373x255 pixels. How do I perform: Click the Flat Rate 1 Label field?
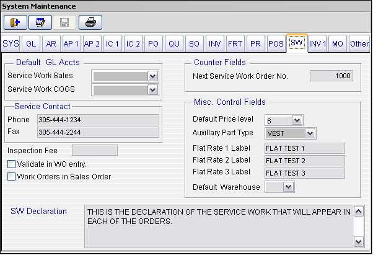[x=305, y=148]
